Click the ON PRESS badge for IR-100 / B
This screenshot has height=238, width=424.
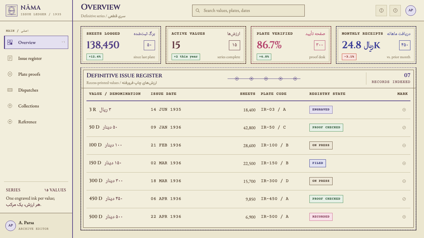pos(321,145)
